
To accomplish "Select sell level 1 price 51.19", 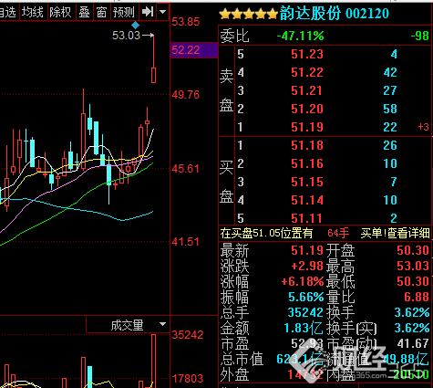I will point(307,127).
